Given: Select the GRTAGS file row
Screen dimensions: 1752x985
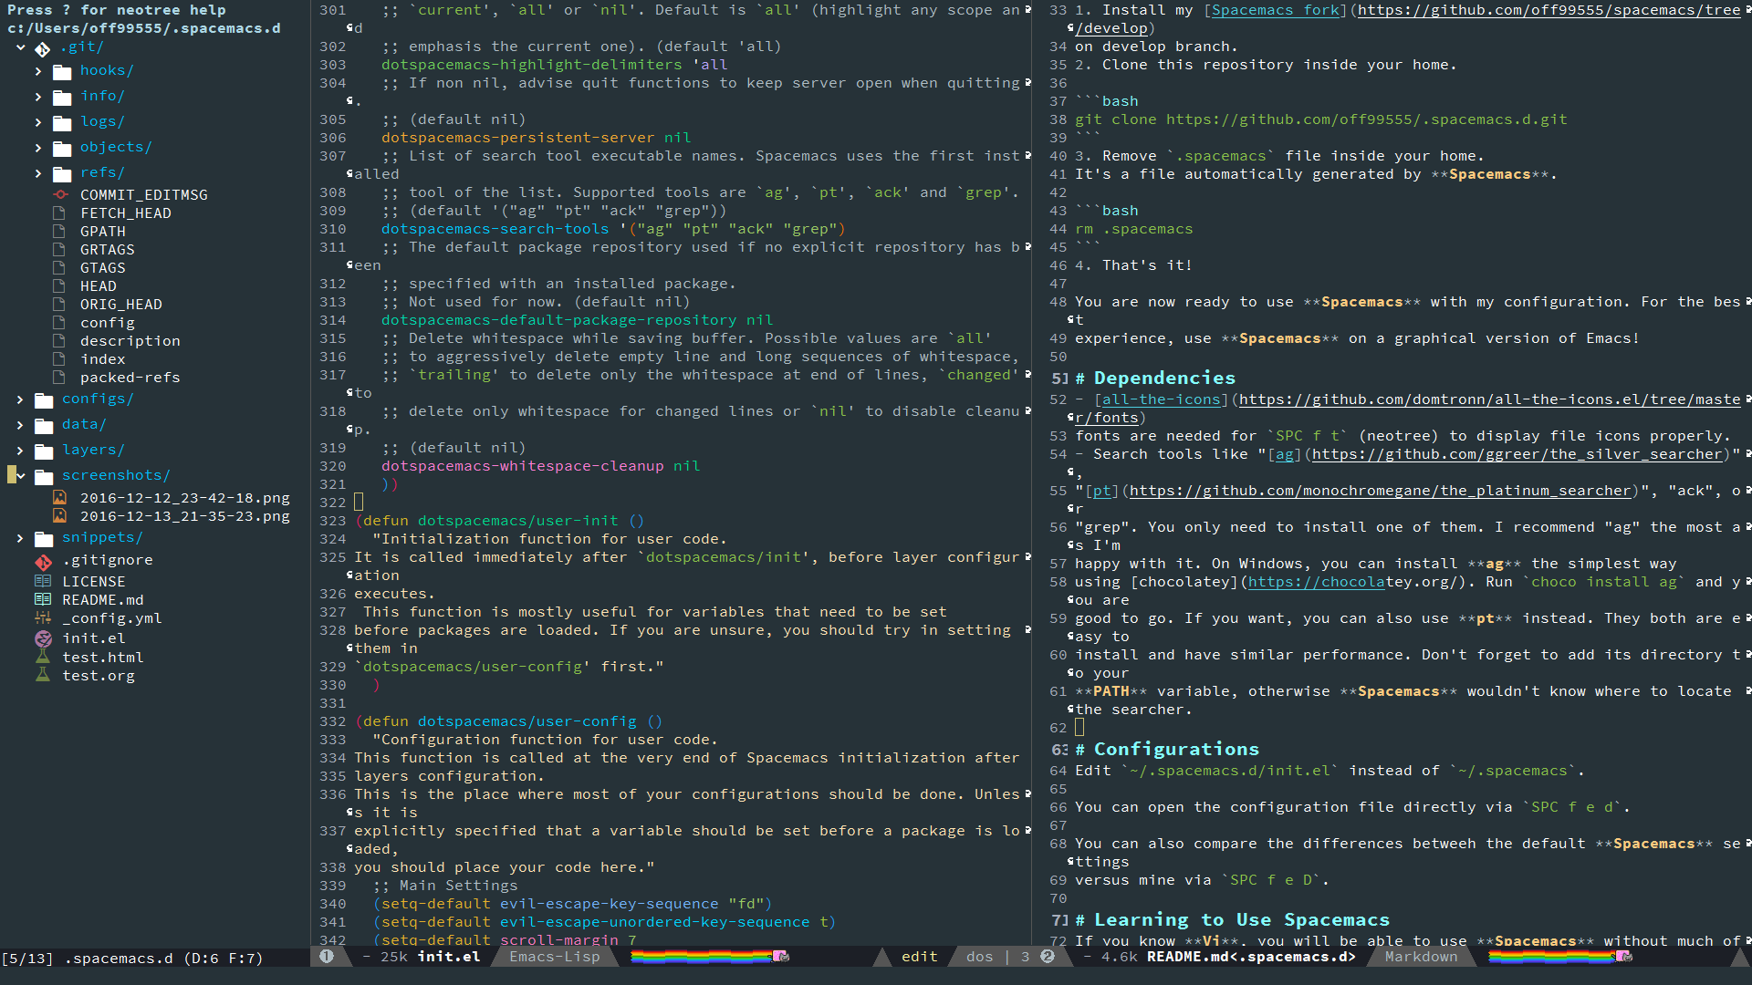Looking at the screenshot, I should pos(108,250).
